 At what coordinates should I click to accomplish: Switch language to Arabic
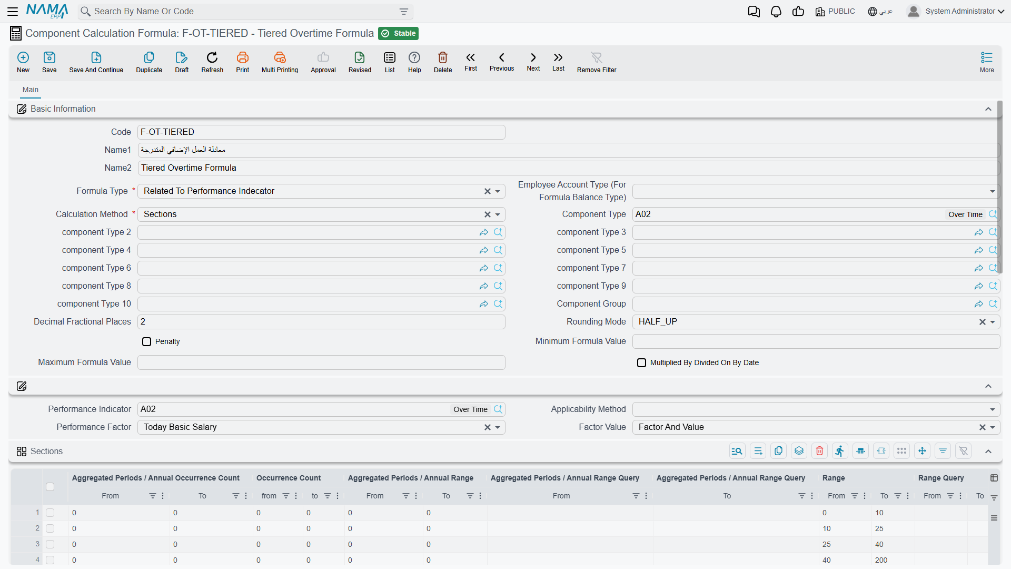880,12
